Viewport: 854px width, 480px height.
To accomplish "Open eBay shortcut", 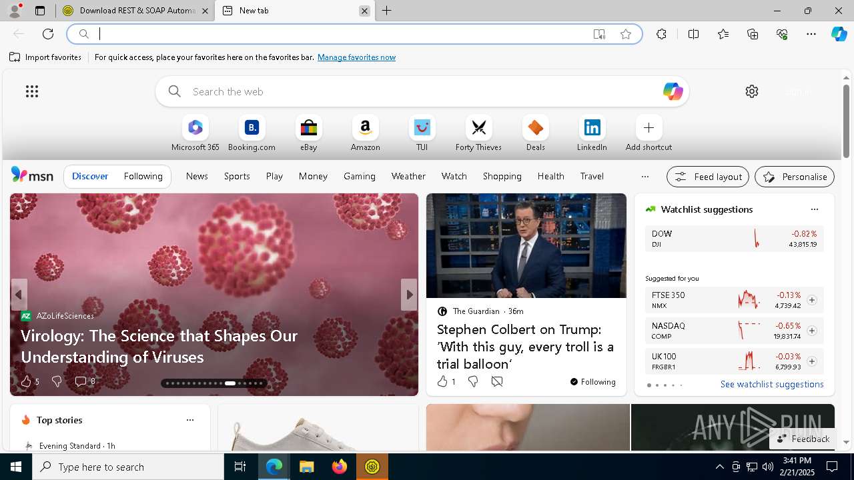I will tap(308, 133).
